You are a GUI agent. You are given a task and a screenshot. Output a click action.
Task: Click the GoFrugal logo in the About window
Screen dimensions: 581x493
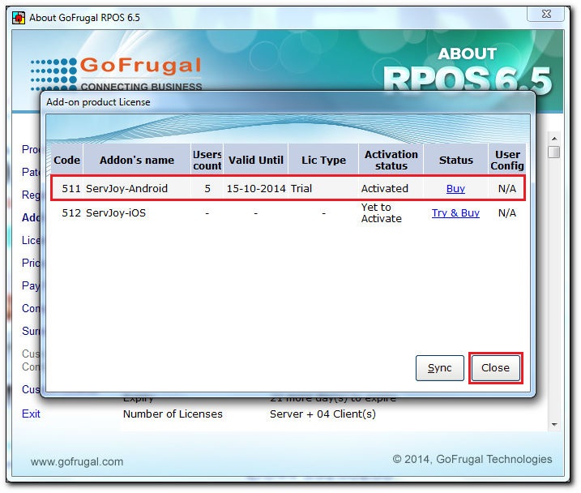(x=116, y=74)
